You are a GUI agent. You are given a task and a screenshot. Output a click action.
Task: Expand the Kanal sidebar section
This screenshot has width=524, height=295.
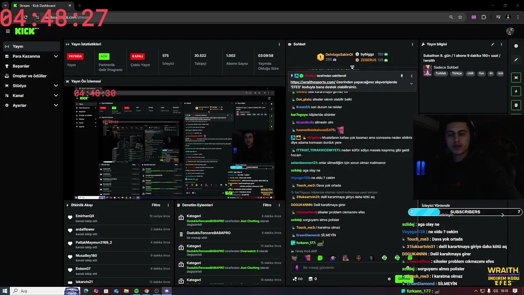pos(31,95)
